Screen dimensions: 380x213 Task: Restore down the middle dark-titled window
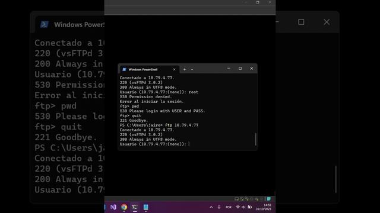point(258,2)
